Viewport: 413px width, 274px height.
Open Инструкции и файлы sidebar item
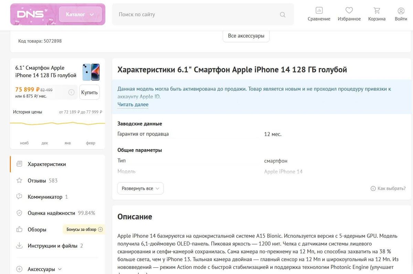tap(55, 246)
